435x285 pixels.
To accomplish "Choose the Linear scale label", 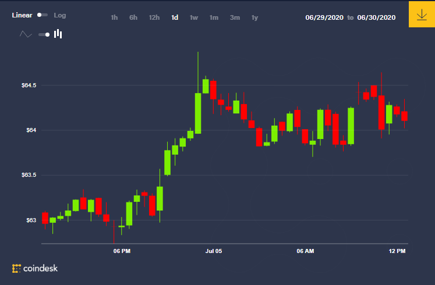I will pos(22,15).
